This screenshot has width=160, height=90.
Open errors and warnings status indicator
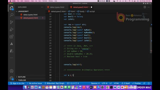tap(73, 83)
